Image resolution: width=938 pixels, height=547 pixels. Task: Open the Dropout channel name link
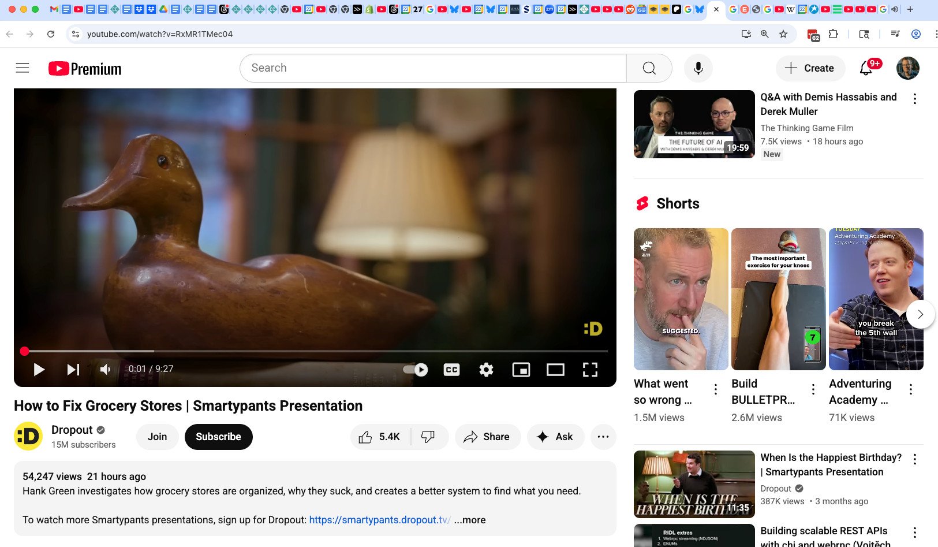click(72, 430)
